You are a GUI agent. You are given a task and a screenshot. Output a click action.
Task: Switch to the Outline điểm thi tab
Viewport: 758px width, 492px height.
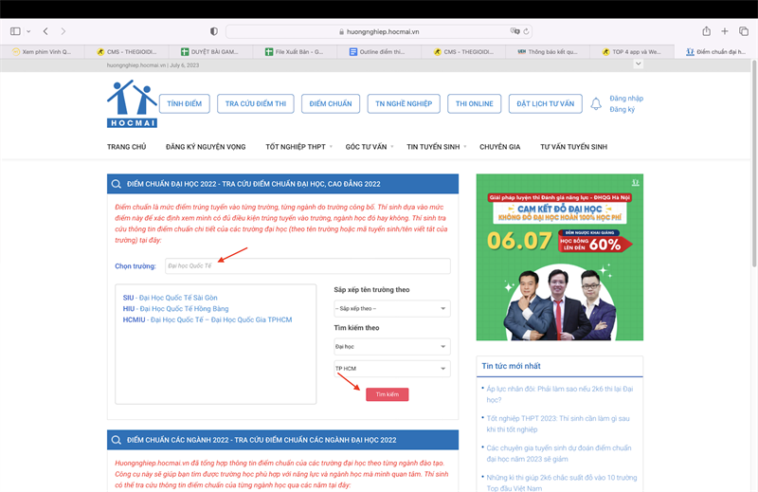(379, 52)
